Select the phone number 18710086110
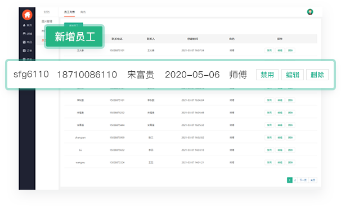The image size is (341, 206). pyautogui.click(x=87, y=75)
